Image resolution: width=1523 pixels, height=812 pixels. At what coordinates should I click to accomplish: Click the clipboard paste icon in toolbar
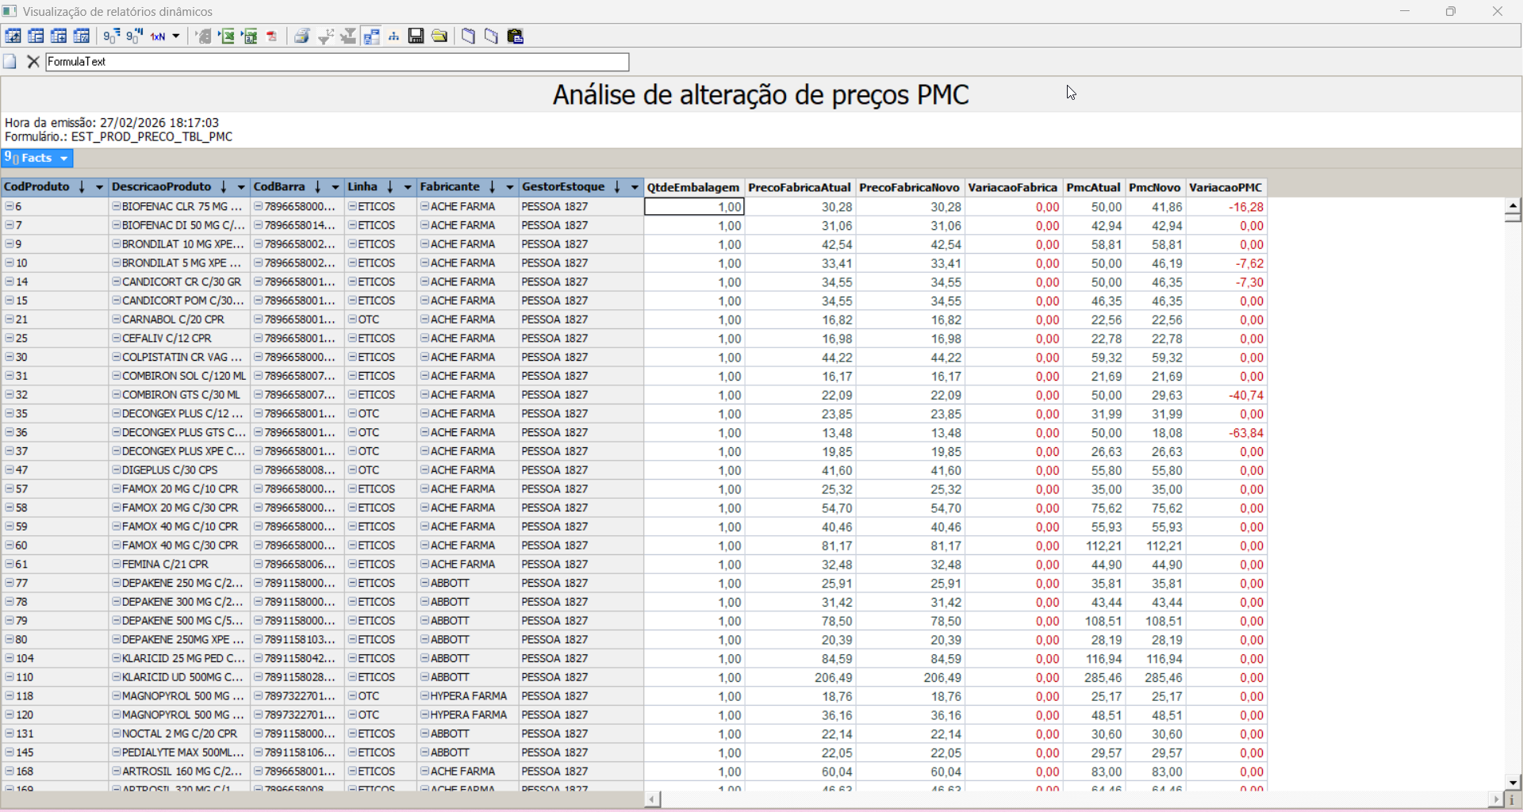(x=516, y=36)
